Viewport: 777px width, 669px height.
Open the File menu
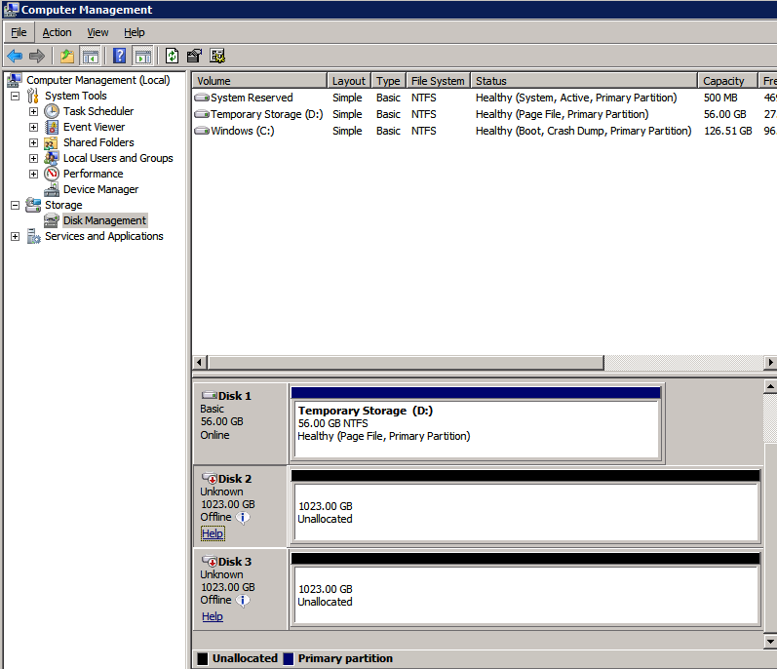(19, 33)
